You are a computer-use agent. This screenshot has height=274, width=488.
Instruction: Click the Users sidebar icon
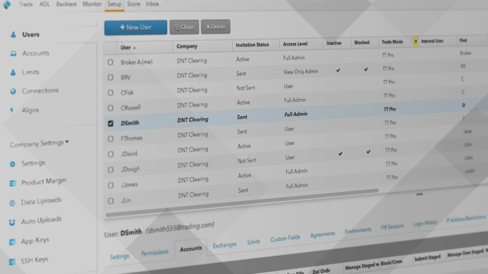click(13, 35)
